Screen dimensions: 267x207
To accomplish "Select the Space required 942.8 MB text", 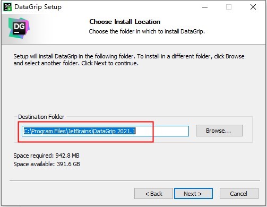I will [46, 156].
